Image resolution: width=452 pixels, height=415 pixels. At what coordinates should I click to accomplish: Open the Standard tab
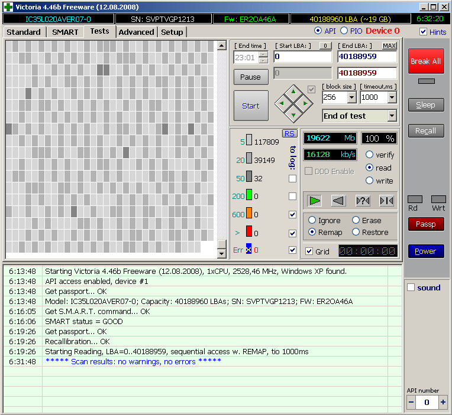[x=24, y=32]
